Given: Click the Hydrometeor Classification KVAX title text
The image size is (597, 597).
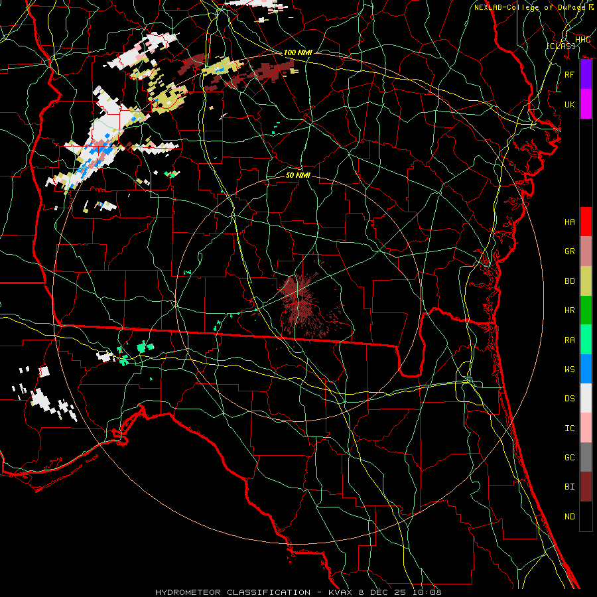Looking at the screenshot, I should [x=298, y=592].
